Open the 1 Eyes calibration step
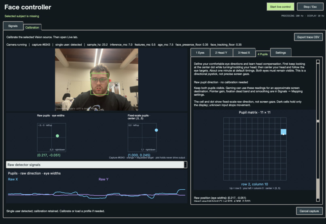326x224 pixels. [x=200, y=53]
